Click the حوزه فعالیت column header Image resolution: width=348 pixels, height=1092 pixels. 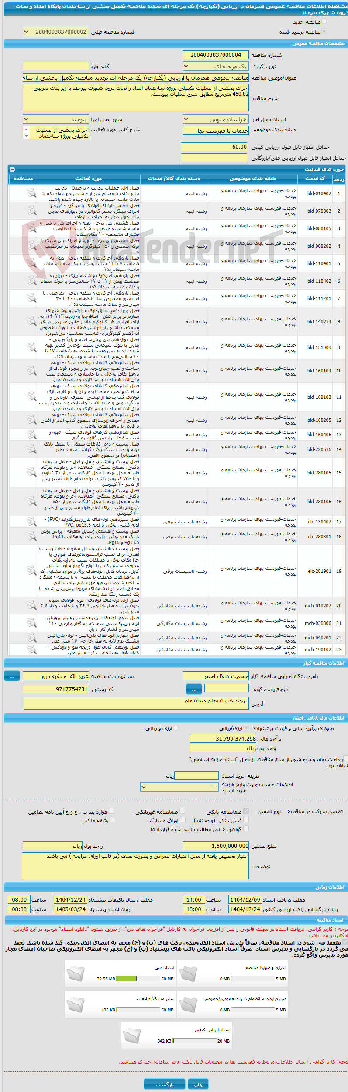click(89, 179)
